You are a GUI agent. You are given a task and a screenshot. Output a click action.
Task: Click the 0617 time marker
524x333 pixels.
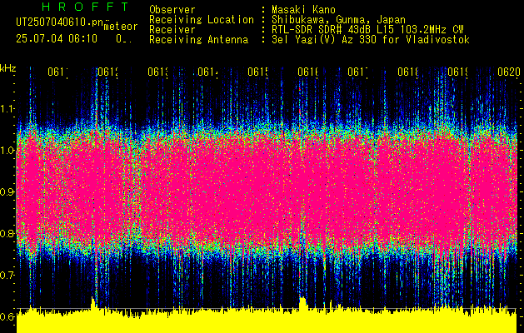click(x=358, y=72)
